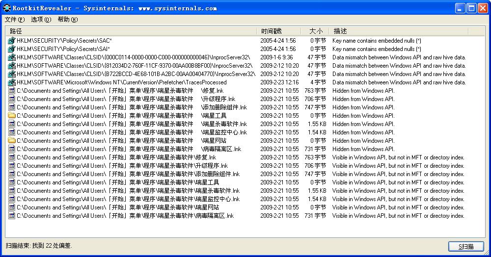491x257 pixels.
Task: Click timestamp 2005-4-24 1:56 in SAI* row
Action: (278, 49)
